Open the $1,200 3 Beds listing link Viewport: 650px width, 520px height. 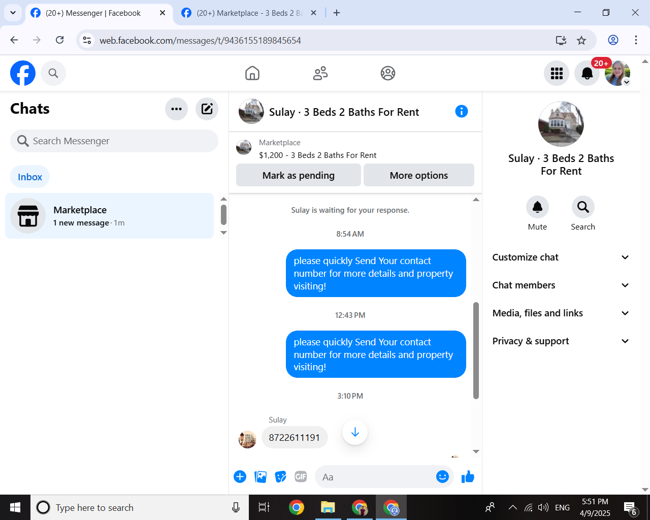[318, 155]
